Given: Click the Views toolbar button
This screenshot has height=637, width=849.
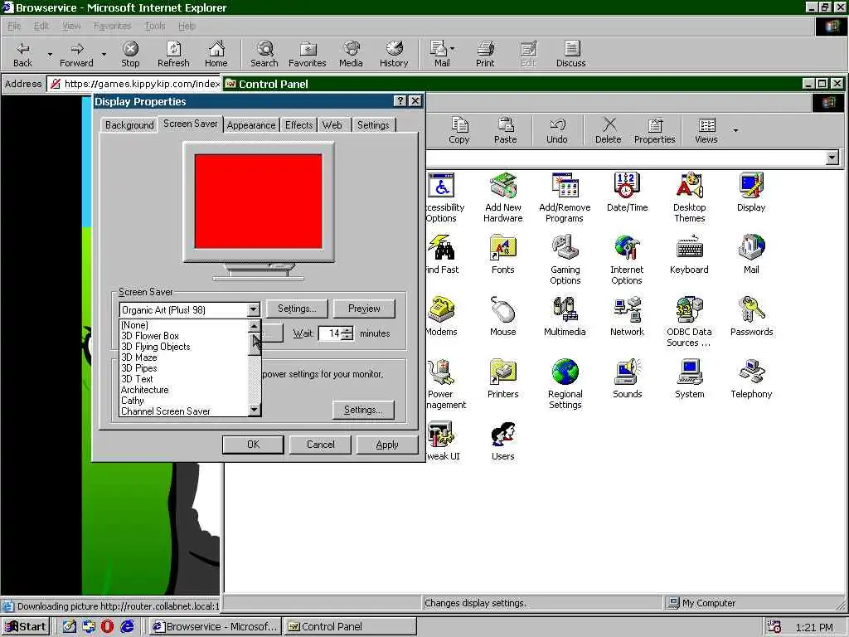Looking at the screenshot, I should (x=706, y=130).
